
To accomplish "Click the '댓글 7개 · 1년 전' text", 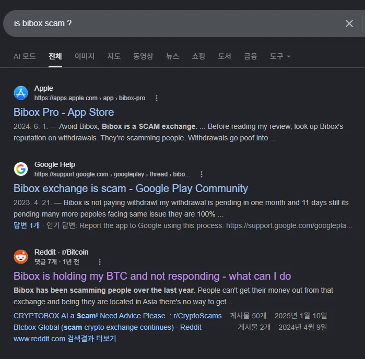I will (57, 262).
